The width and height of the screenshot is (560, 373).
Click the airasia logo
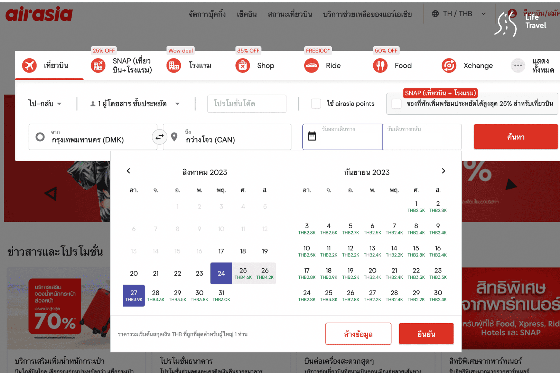39,14
